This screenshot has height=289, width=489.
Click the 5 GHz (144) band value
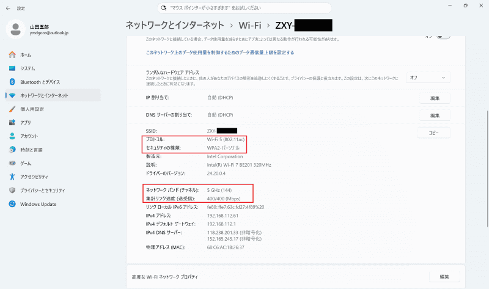point(219,190)
